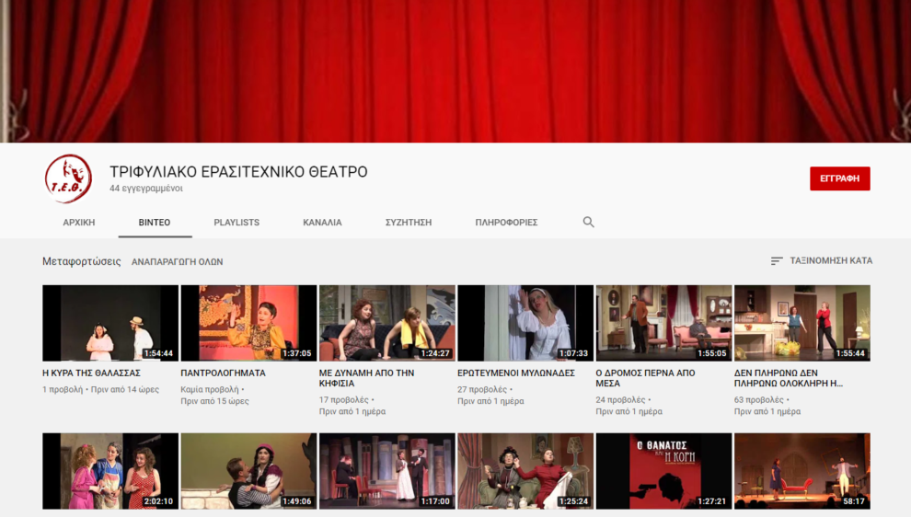The height and width of the screenshot is (517, 911).
Task: Play the 1:55:05 video thumbnail
Action: pyautogui.click(x=663, y=323)
